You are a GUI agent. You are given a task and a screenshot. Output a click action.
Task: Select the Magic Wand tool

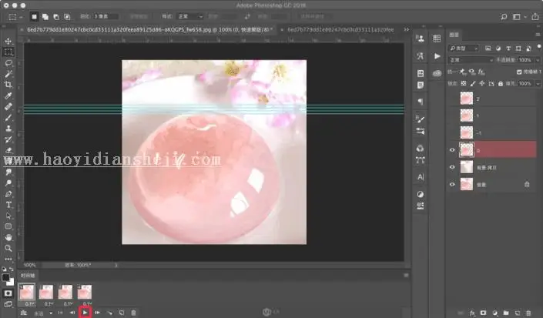coord(8,74)
